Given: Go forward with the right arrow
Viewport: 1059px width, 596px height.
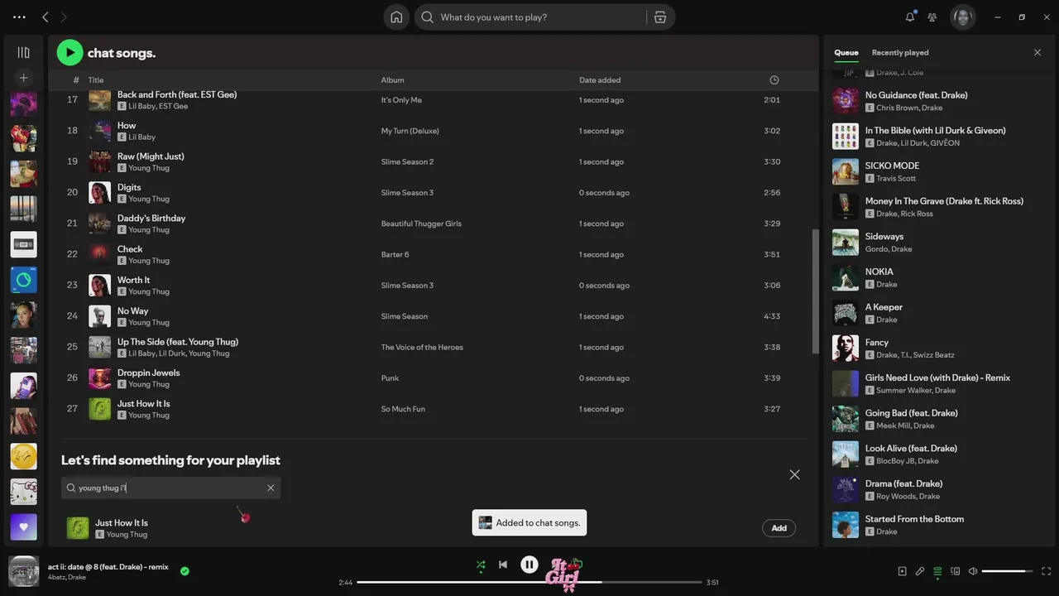Looking at the screenshot, I should click(64, 17).
